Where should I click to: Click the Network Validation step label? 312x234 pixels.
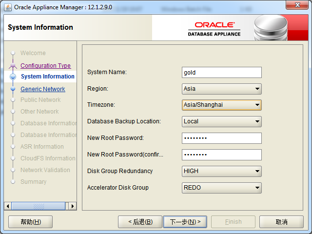(45, 170)
